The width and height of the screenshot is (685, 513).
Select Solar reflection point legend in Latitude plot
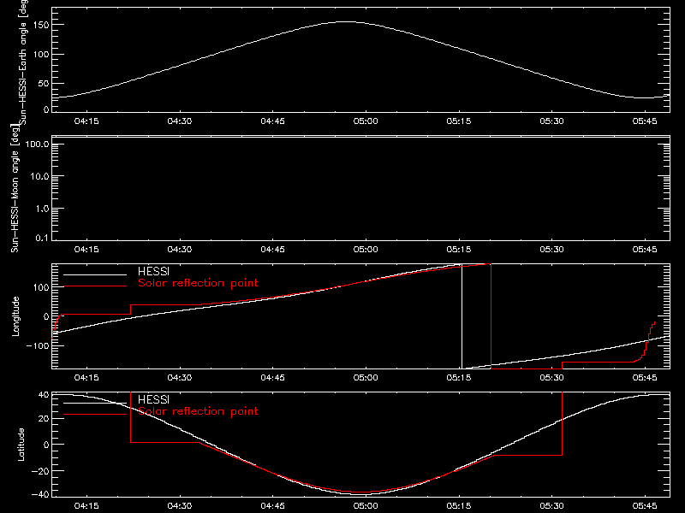pos(198,411)
